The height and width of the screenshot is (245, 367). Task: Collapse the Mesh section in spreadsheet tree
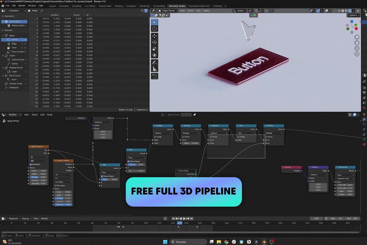3,36
